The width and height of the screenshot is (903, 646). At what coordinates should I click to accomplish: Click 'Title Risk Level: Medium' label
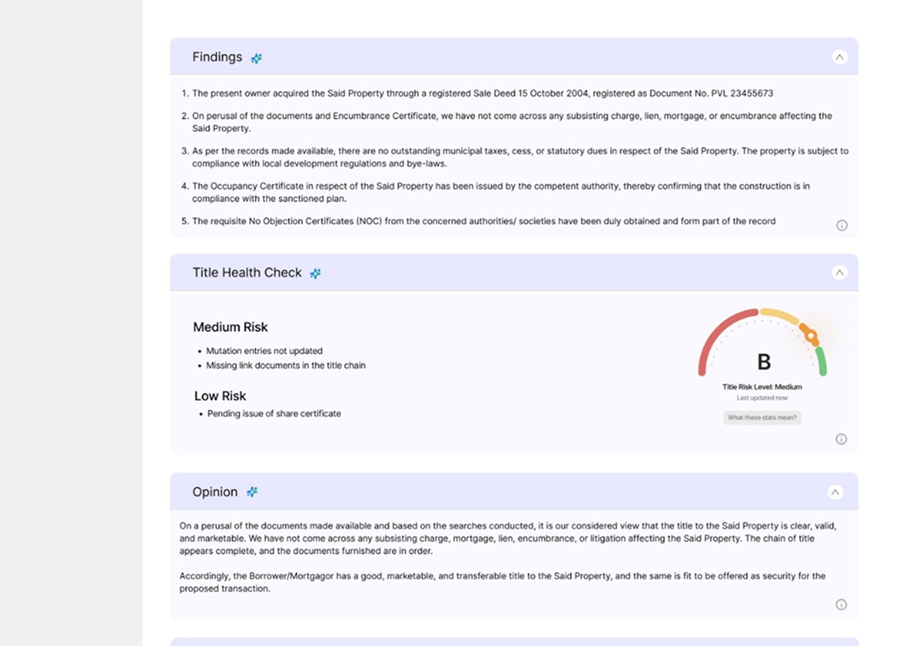pyautogui.click(x=762, y=387)
